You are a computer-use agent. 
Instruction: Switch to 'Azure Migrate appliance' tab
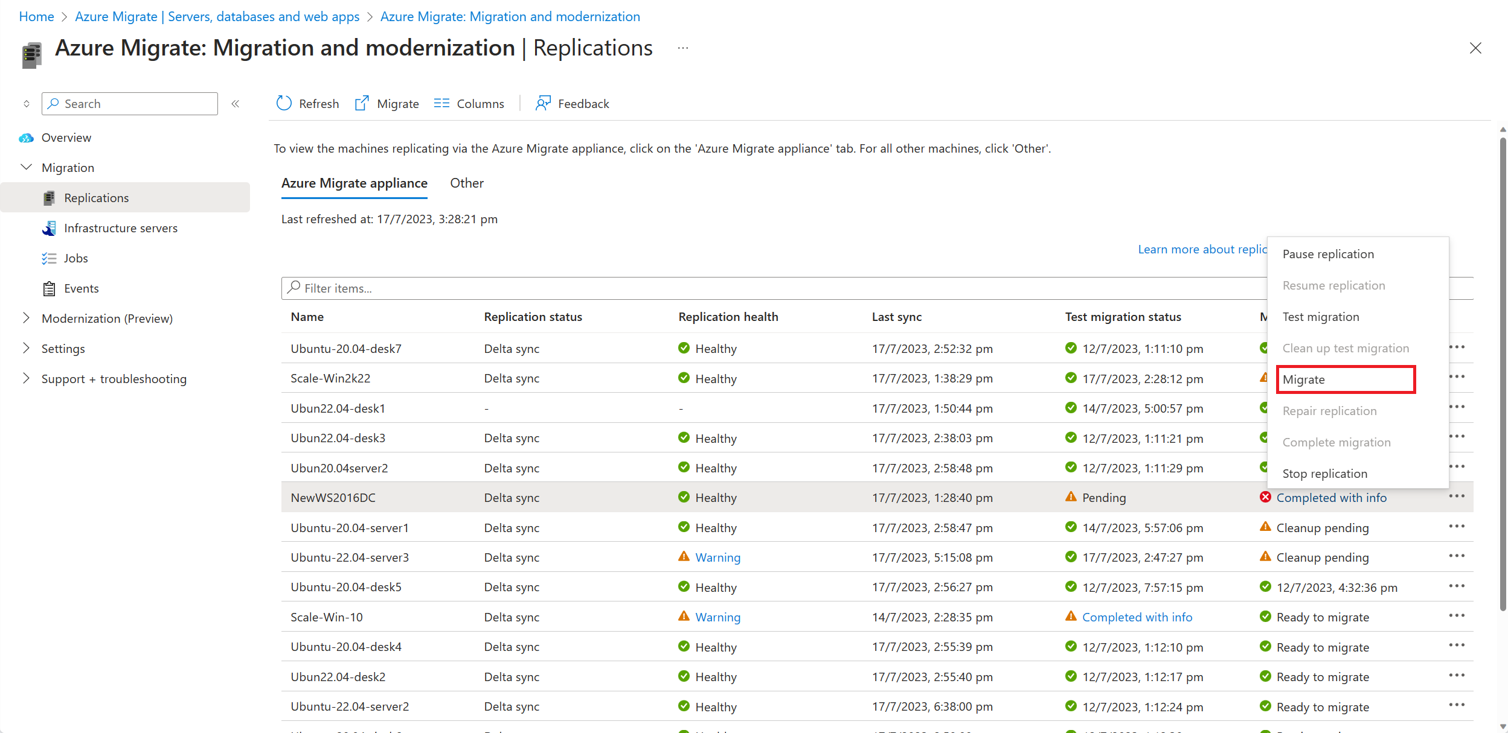pyautogui.click(x=353, y=182)
